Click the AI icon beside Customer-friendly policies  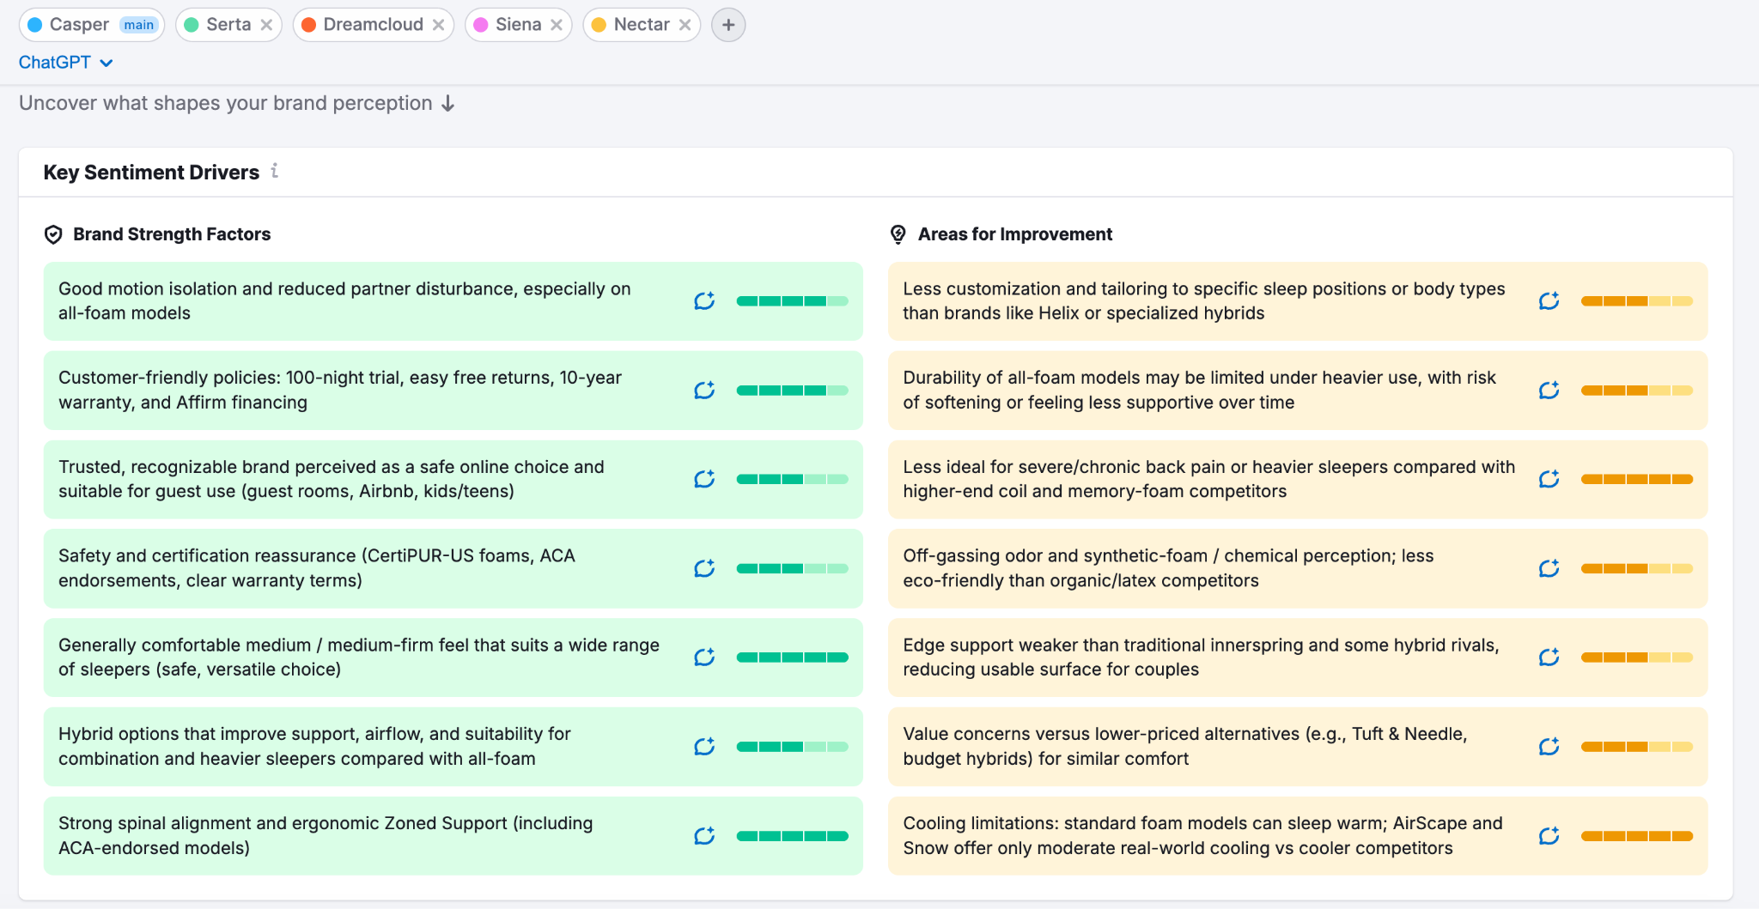pyautogui.click(x=704, y=391)
